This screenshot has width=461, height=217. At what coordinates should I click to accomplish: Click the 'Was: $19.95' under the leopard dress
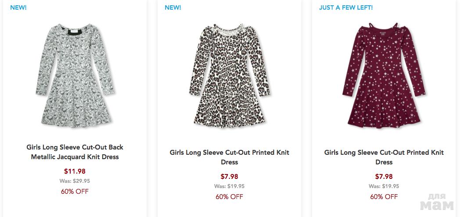pos(229,186)
